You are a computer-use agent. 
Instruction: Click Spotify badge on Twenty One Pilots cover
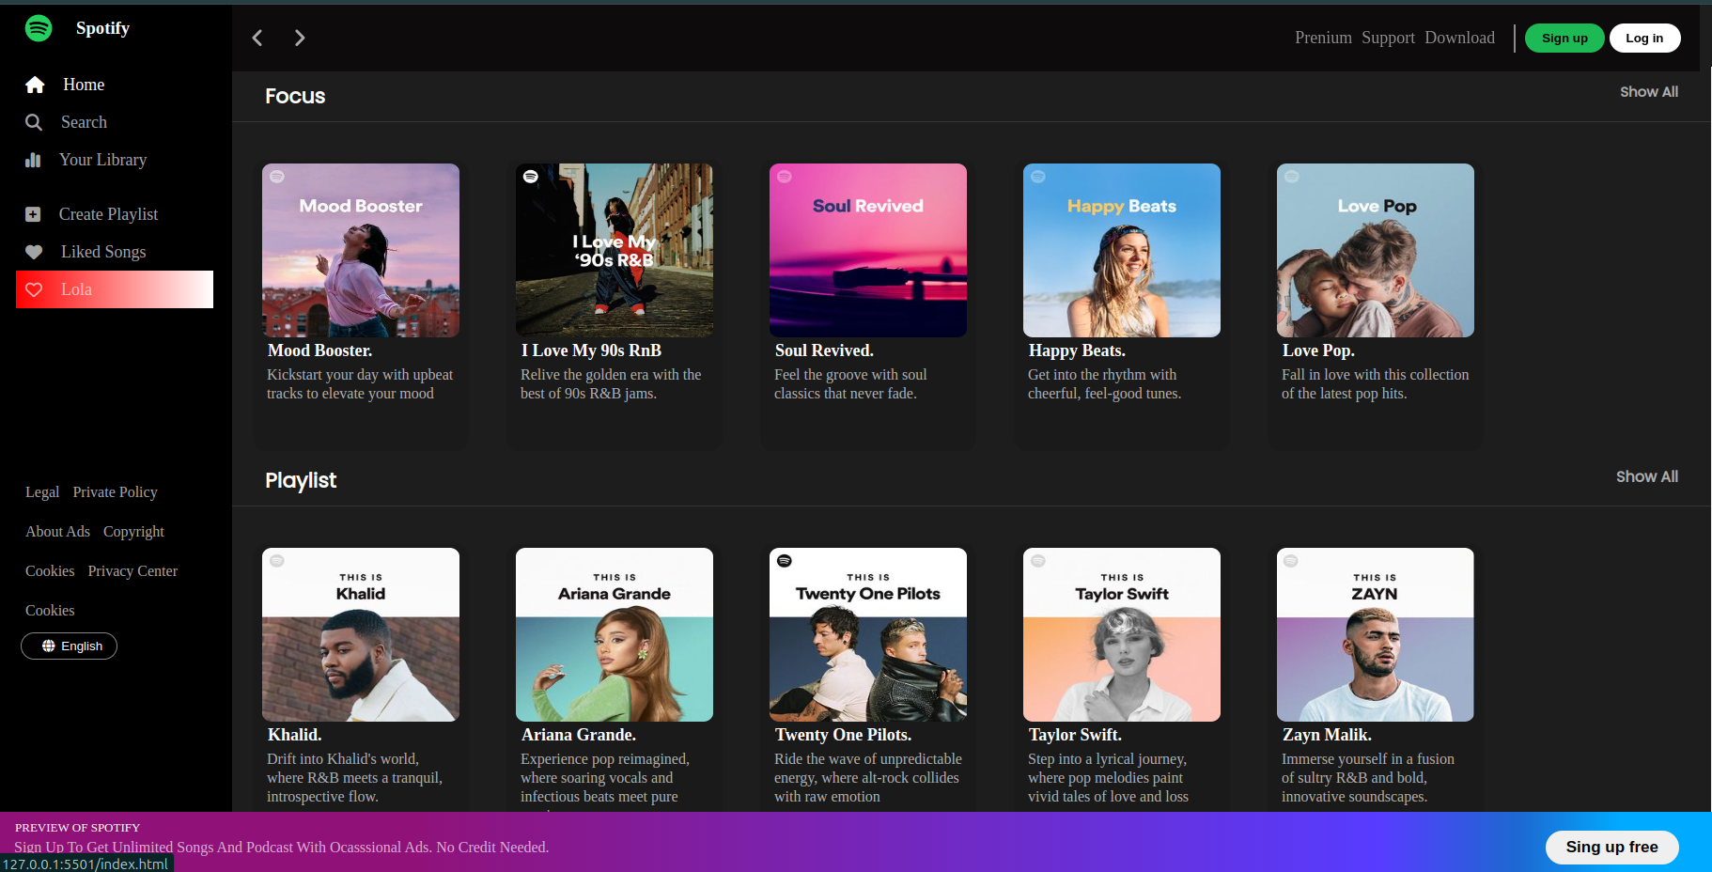(785, 561)
